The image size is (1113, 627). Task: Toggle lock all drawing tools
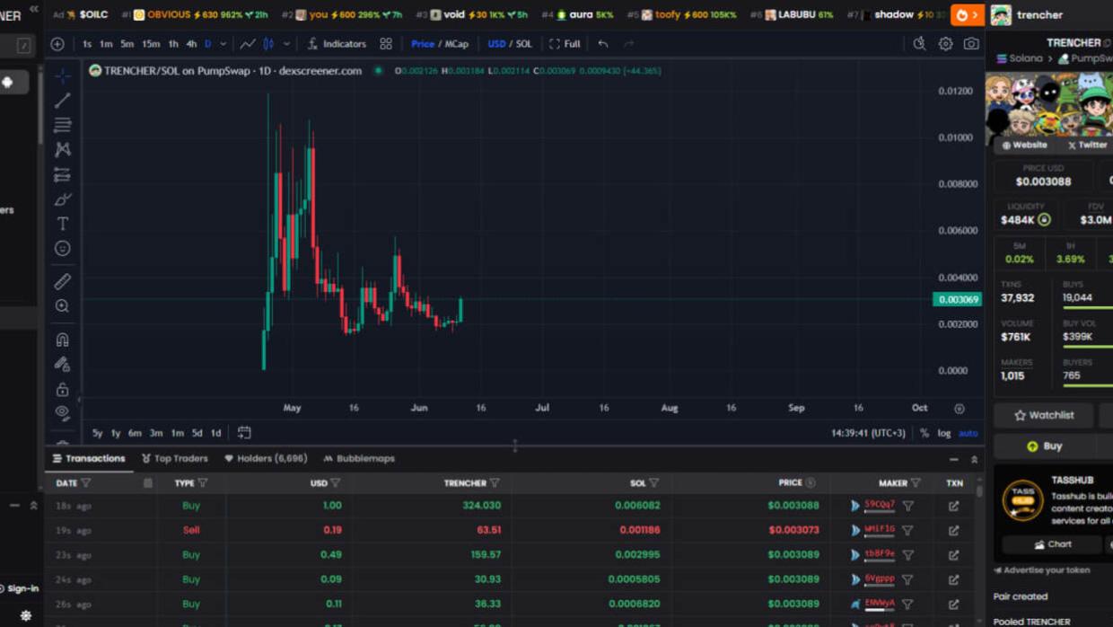(x=62, y=389)
